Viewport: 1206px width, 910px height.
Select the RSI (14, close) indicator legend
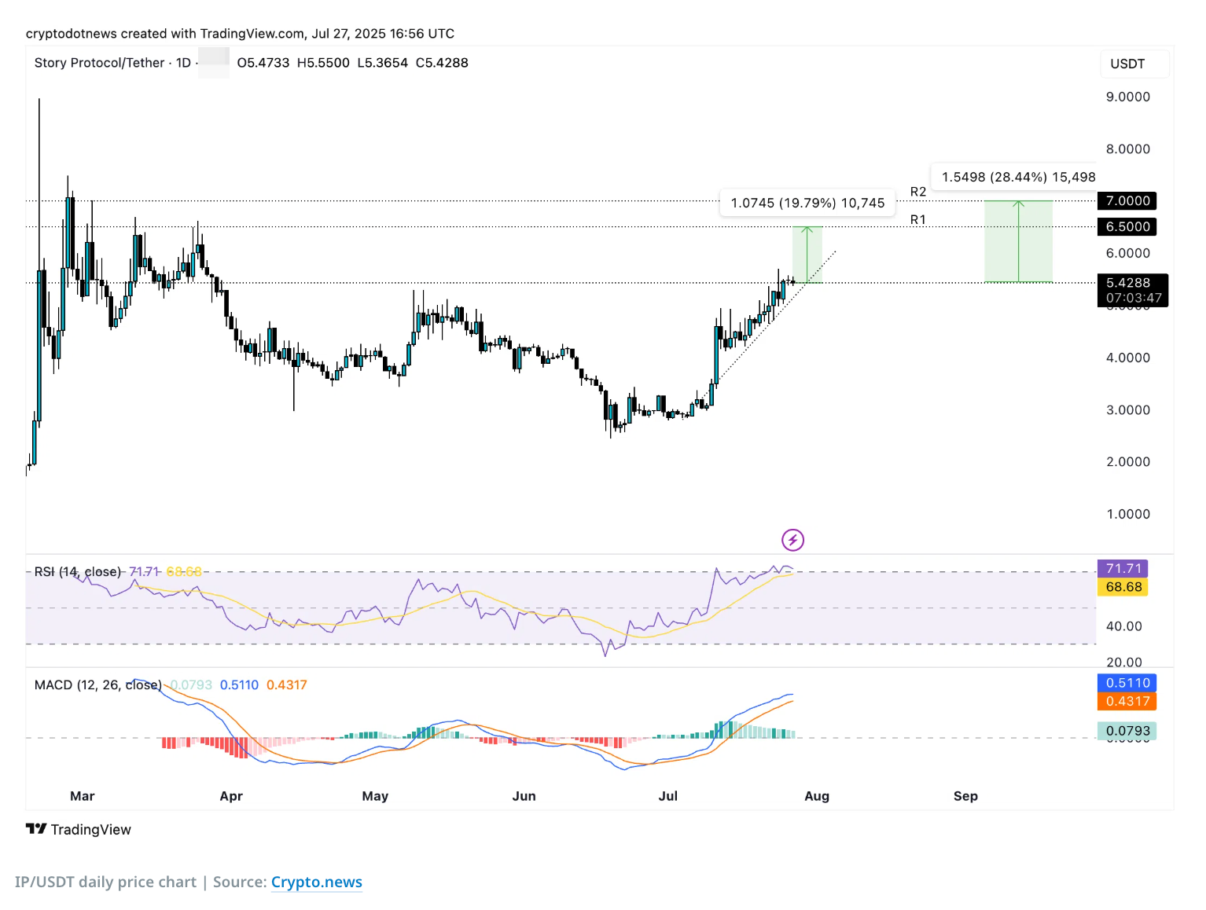[x=78, y=571]
